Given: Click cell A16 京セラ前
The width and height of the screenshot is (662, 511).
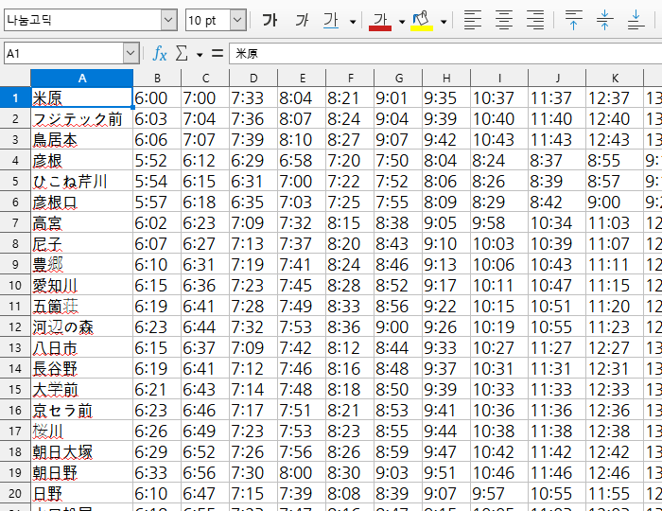Looking at the screenshot, I should tap(82, 410).
